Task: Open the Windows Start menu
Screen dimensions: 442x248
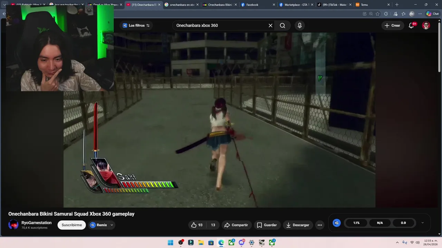Action: 171,243
